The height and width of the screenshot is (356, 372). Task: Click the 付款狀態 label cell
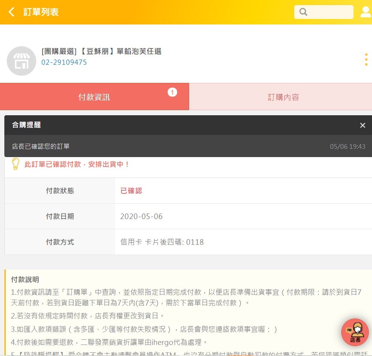[60, 191]
